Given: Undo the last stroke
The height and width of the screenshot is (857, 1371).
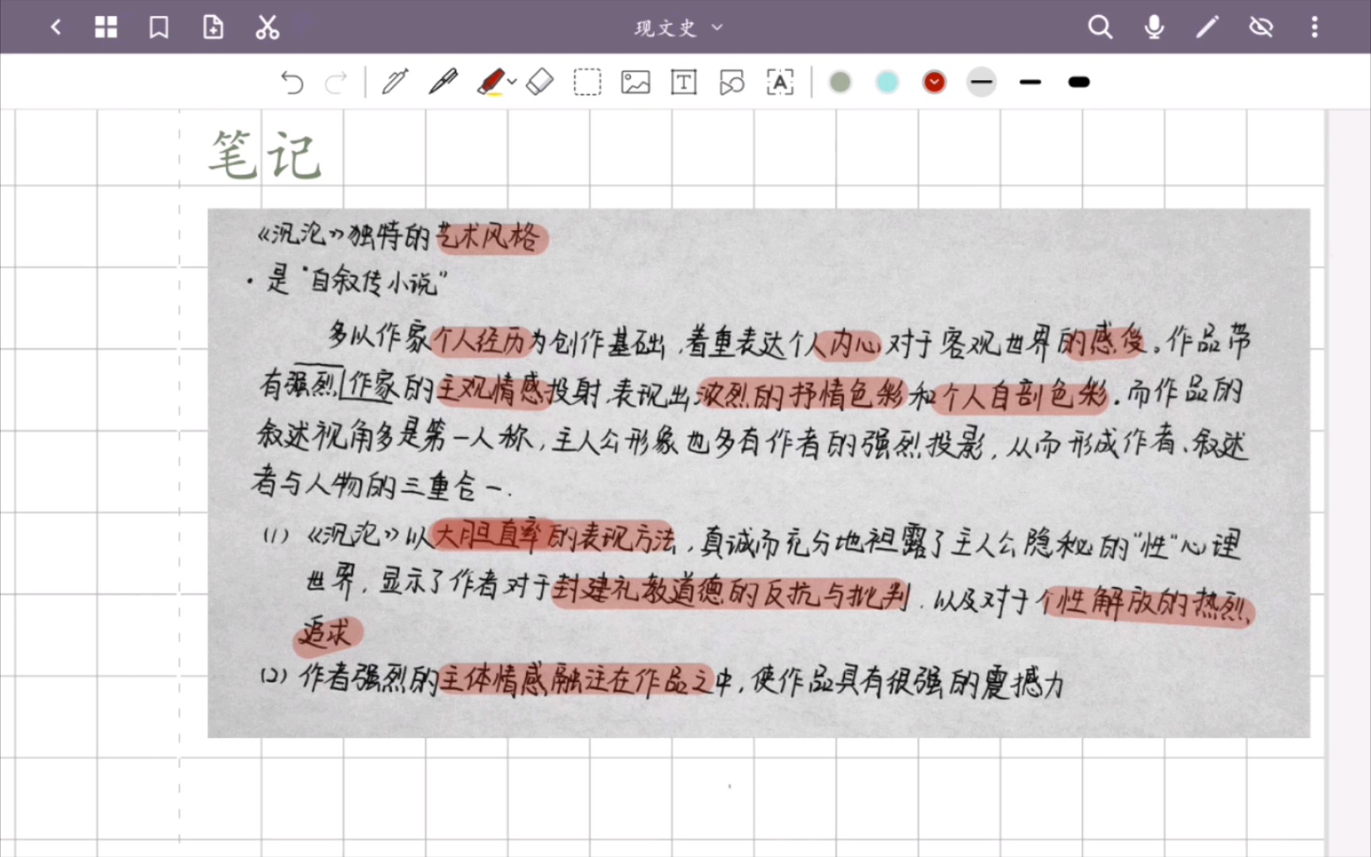Looking at the screenshot, I should [292, 82].
